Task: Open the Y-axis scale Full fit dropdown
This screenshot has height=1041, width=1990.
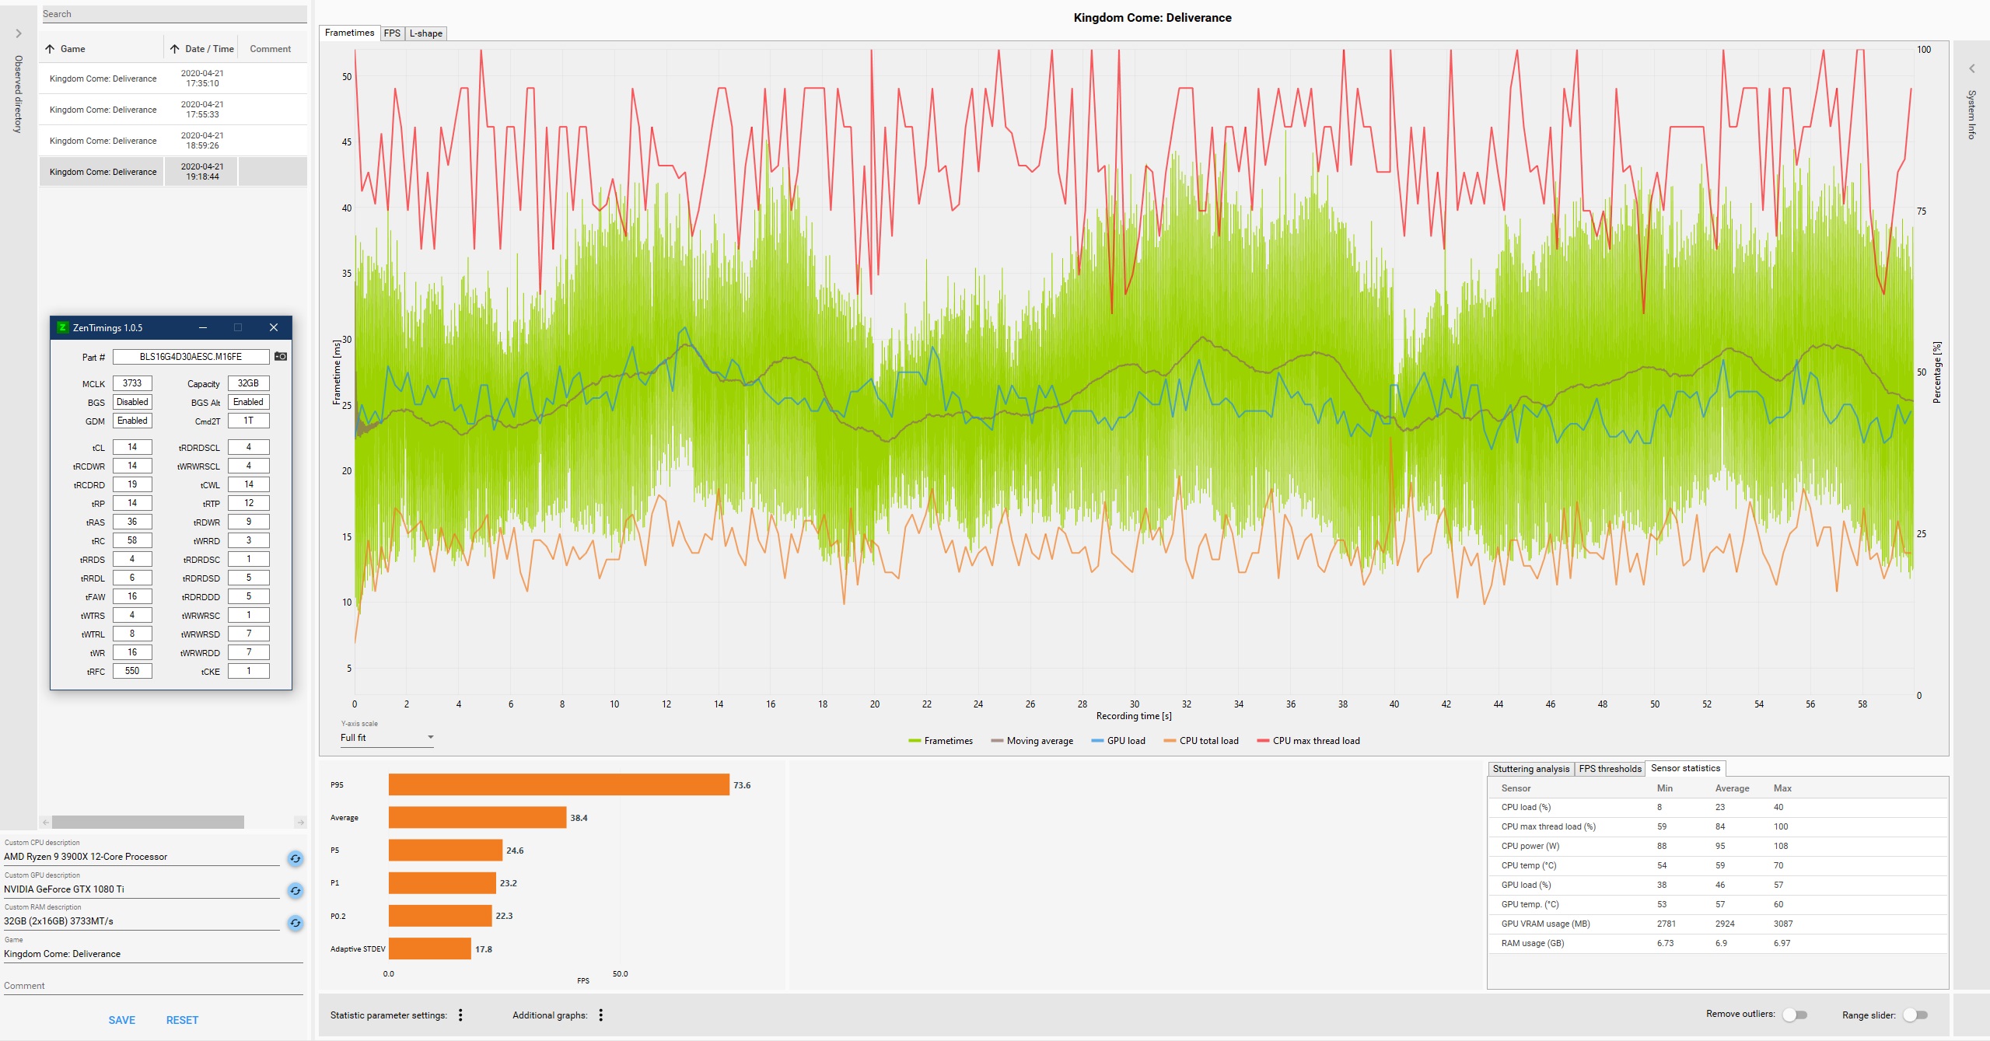Action: [x=387, y=738]
